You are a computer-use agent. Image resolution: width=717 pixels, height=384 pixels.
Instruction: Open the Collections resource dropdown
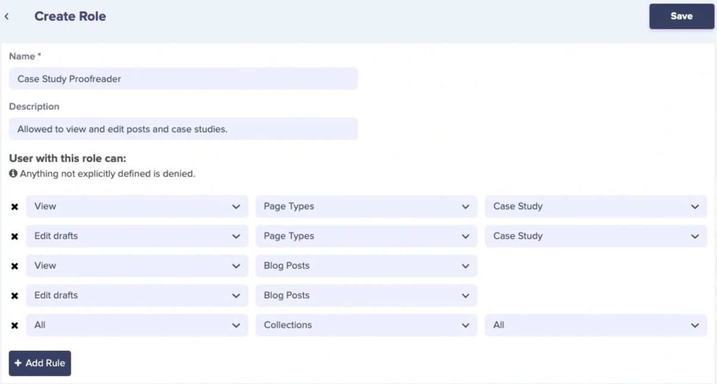pos(366,325)
